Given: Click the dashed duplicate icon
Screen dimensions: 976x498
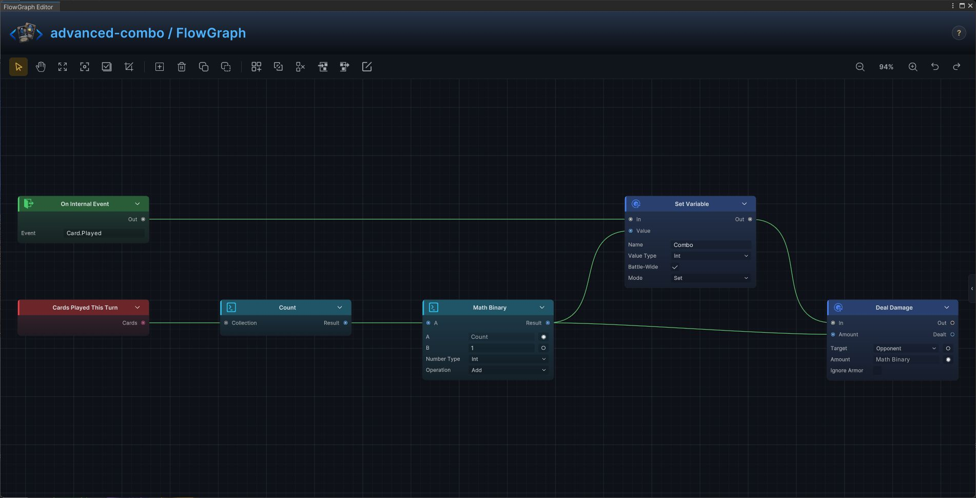Looking at the screenshot, I should click(226, 67).
